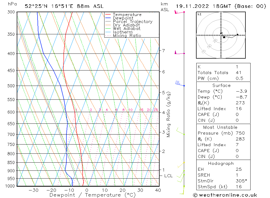
Task: Click the magenta wind barb at 400 hPa
Action: (179, 53)
